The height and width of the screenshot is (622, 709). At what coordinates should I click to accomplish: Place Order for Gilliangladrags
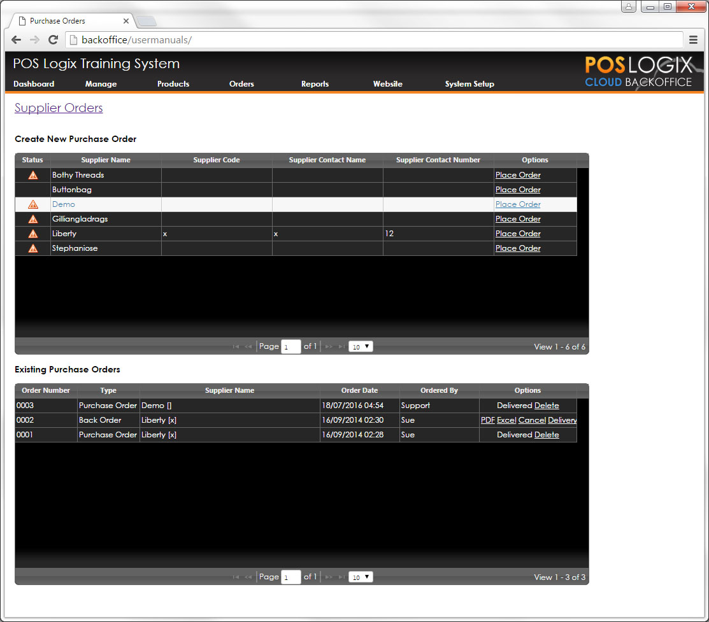518,219
